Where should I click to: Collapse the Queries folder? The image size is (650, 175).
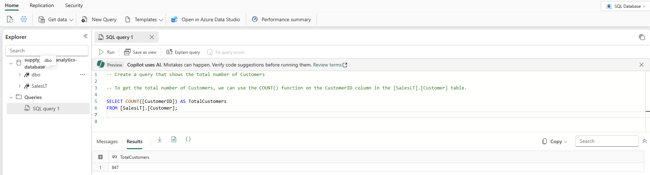pyautogui.click(x=11, y=98)
